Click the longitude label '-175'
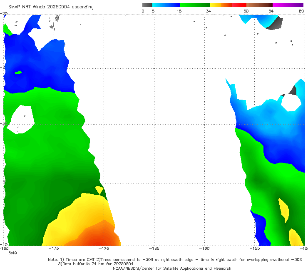The width and height of the screenshot is (308, 271). pos(54,248)
